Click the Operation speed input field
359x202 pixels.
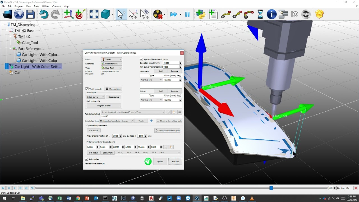(171, 63)
